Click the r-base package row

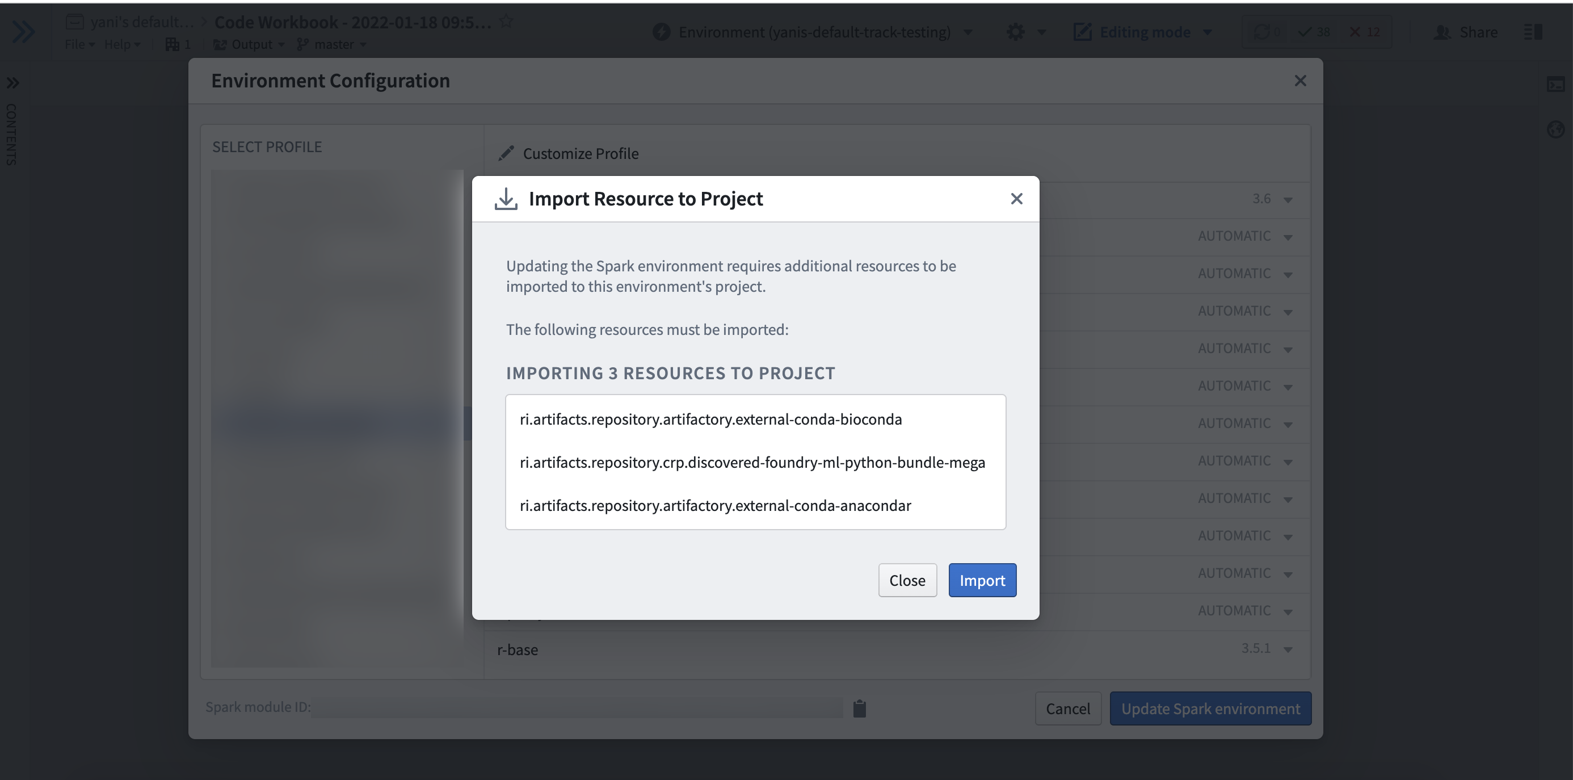click(897, 649)
